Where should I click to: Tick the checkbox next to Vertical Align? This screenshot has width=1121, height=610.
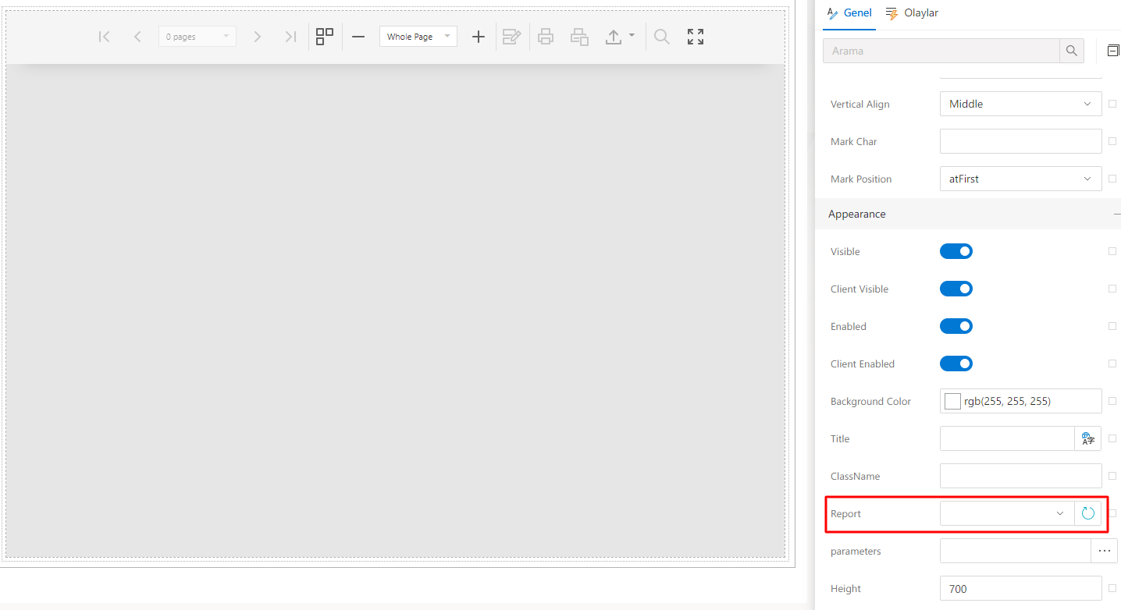[1112, 104]
